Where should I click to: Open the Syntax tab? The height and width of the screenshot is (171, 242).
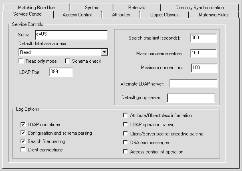pos(91,7)
